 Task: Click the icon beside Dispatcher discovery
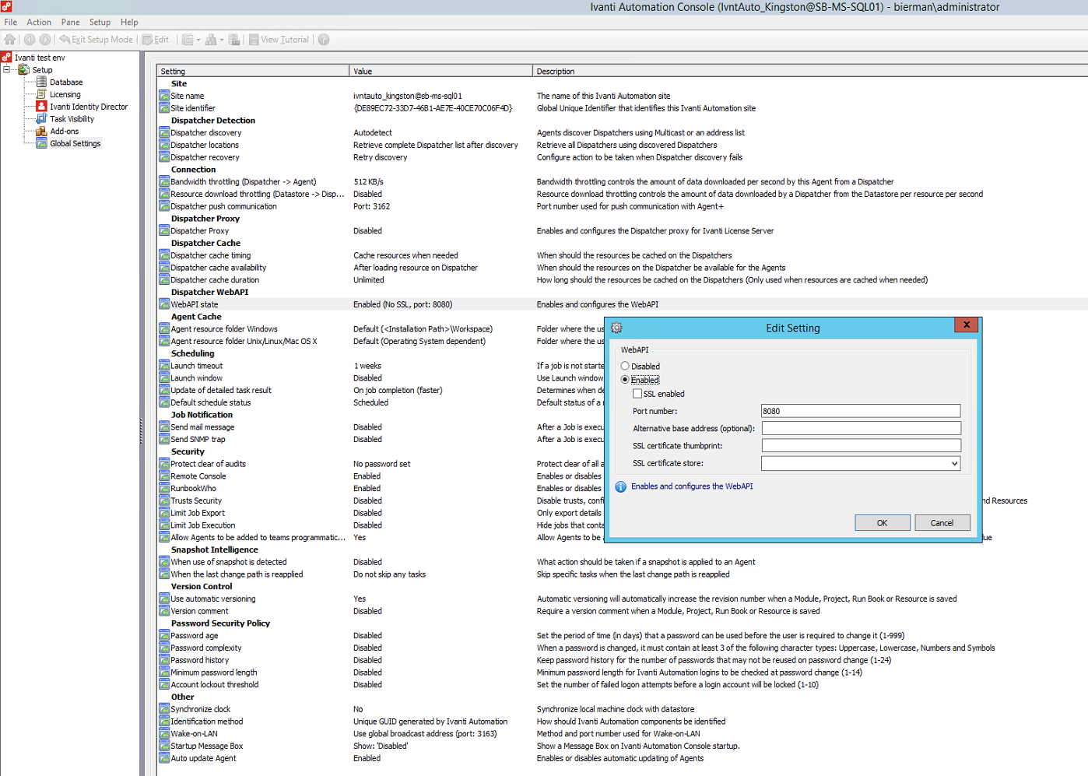point(164,132)
